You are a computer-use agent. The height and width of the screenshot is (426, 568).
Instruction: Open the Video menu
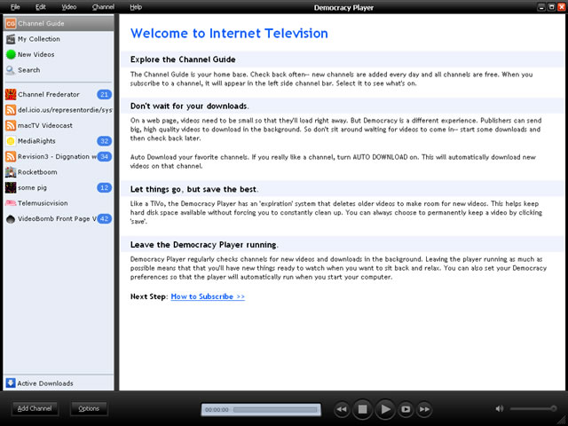pos(69,7)
